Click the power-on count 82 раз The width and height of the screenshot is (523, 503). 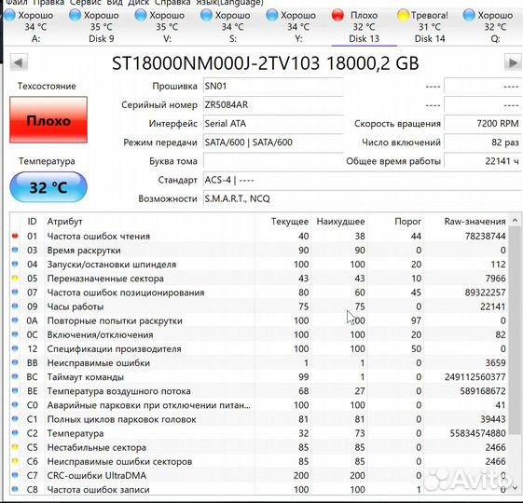pos(483,143)
